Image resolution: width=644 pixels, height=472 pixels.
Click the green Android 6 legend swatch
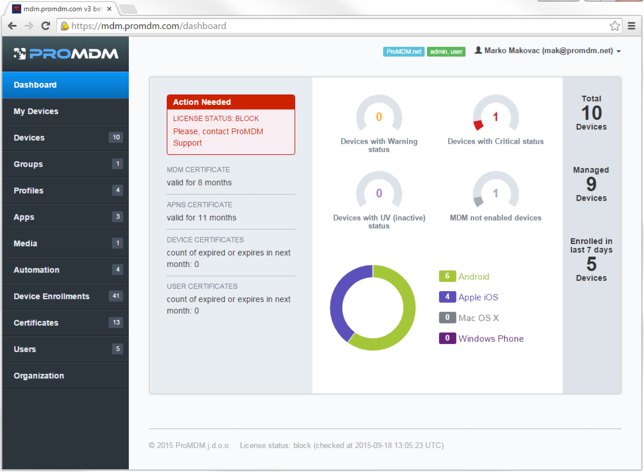pyautogui.click(x=447, y=276)
